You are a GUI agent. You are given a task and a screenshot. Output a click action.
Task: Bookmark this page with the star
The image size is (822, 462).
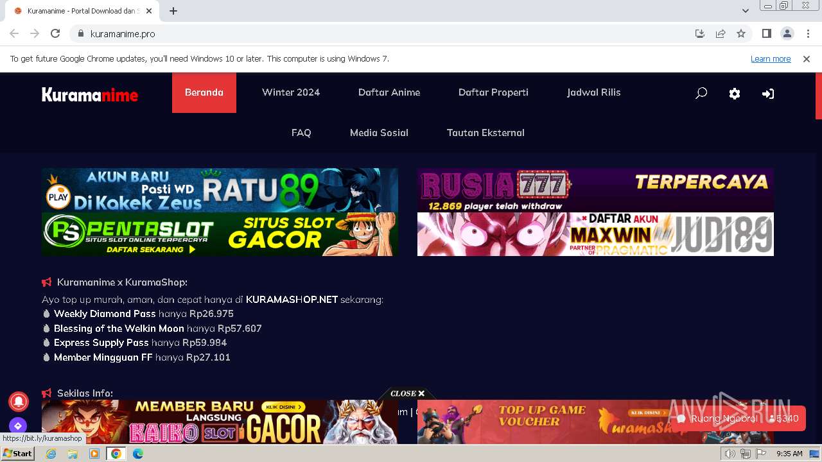[741, 33]
